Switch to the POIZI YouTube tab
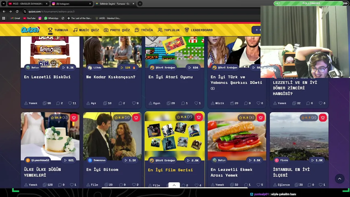This screenshot has width=350, height=197. [28, 4]
